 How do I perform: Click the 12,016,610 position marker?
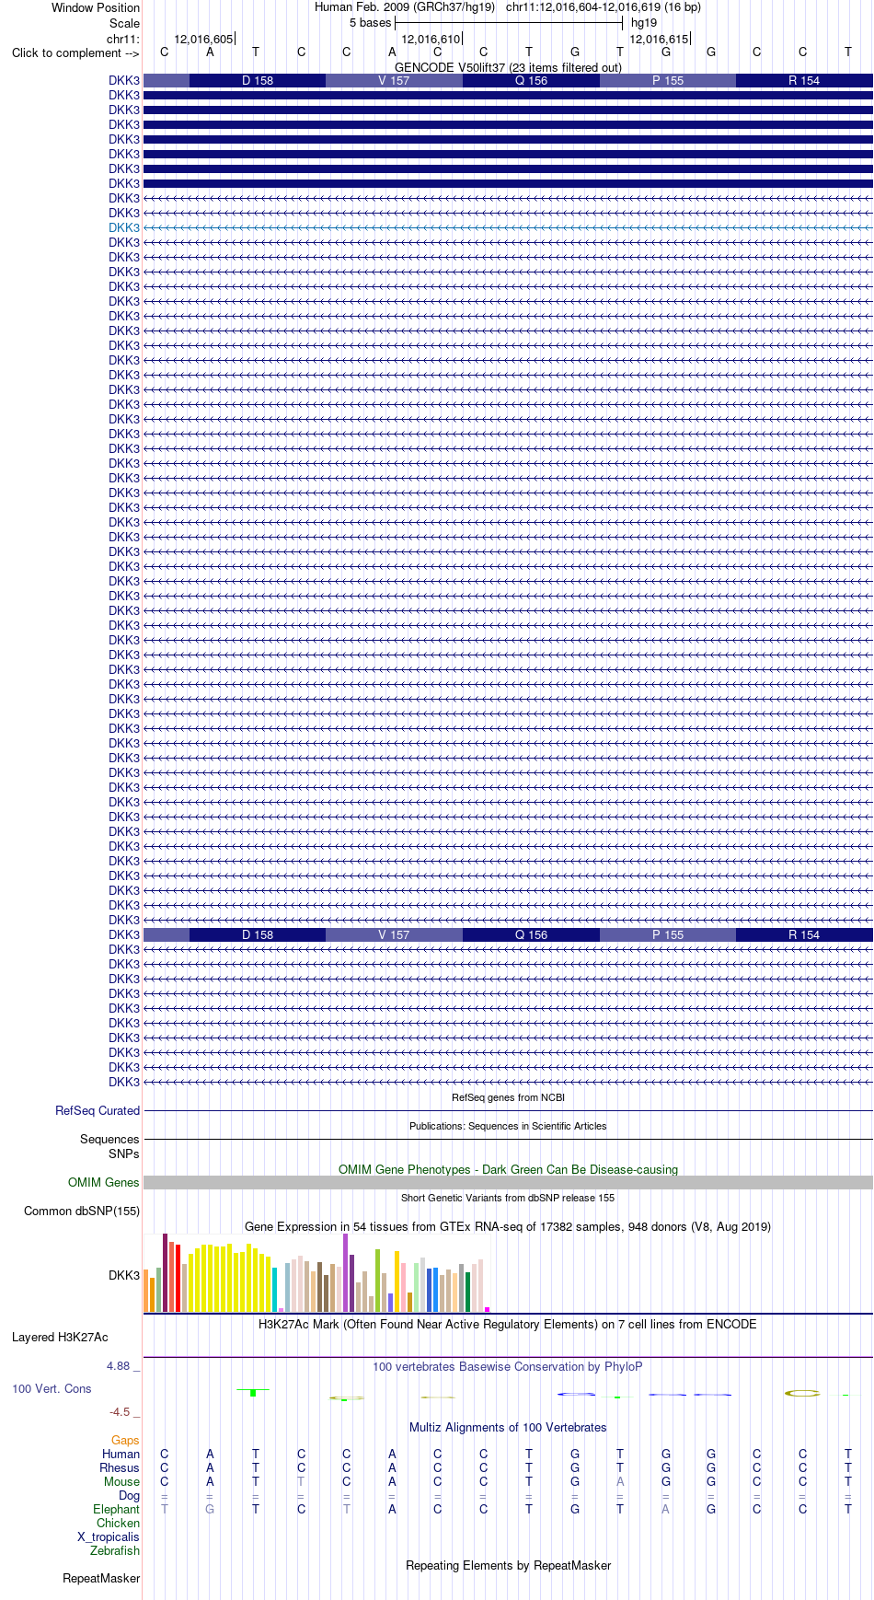(431, 39)
